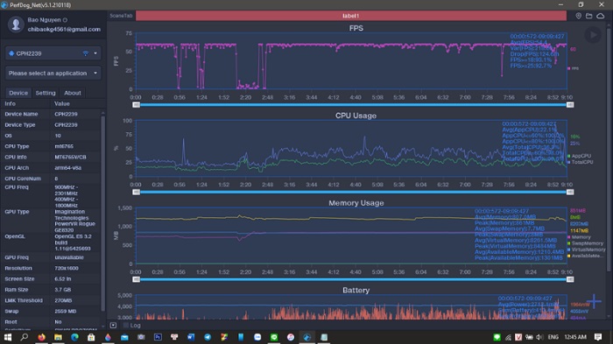Screen dimensions: 613x344
Task: Click the SceneTab label
Action: [121, 16]
